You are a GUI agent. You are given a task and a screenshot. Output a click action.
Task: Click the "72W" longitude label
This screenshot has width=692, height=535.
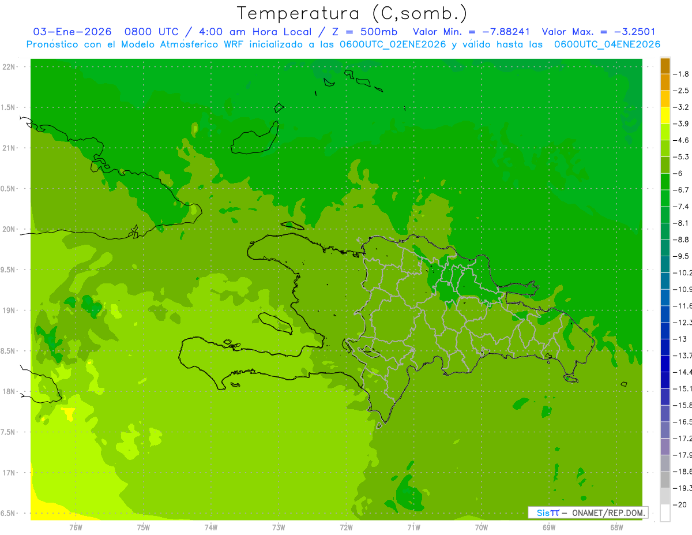coord(346,527)
